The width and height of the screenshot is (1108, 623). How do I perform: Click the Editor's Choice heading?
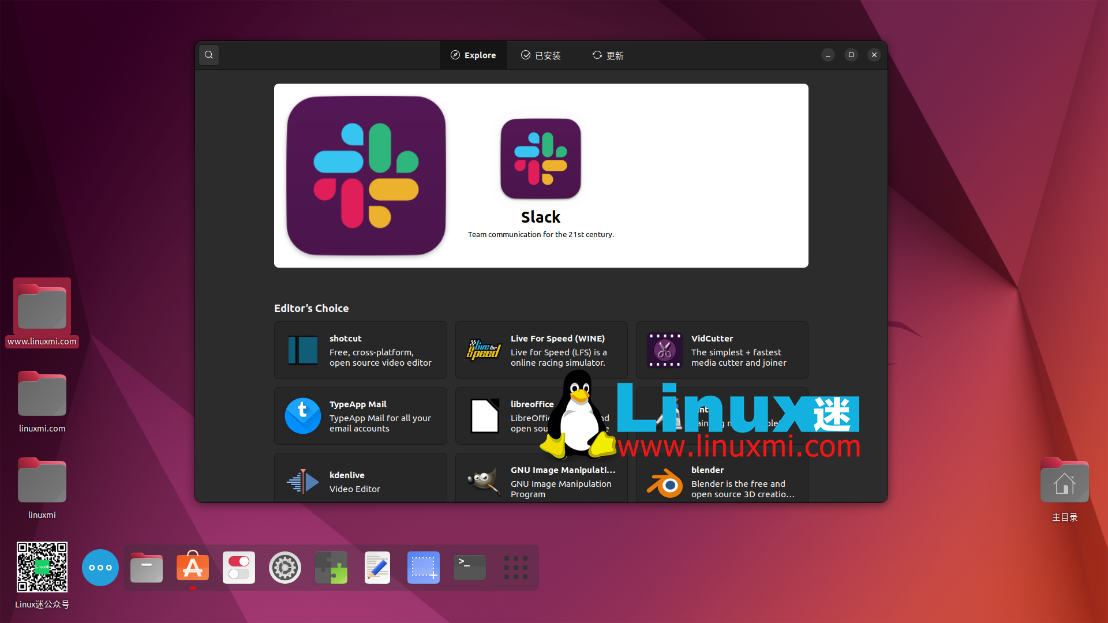(x=312, y=309)
